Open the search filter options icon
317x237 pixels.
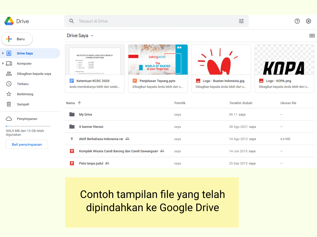[241, 21]
